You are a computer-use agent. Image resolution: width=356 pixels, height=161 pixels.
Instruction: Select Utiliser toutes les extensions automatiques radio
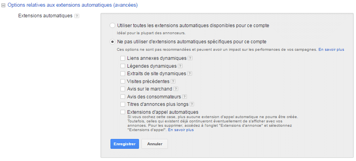(x=112, y=26)
